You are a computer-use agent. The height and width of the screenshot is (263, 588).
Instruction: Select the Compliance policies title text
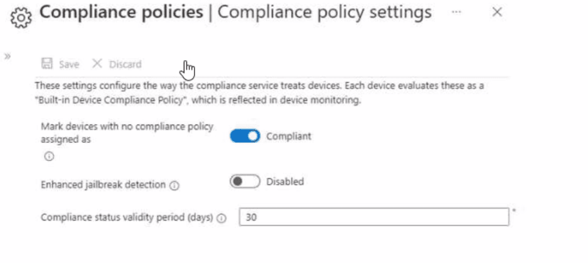click(x=121, y=13)
